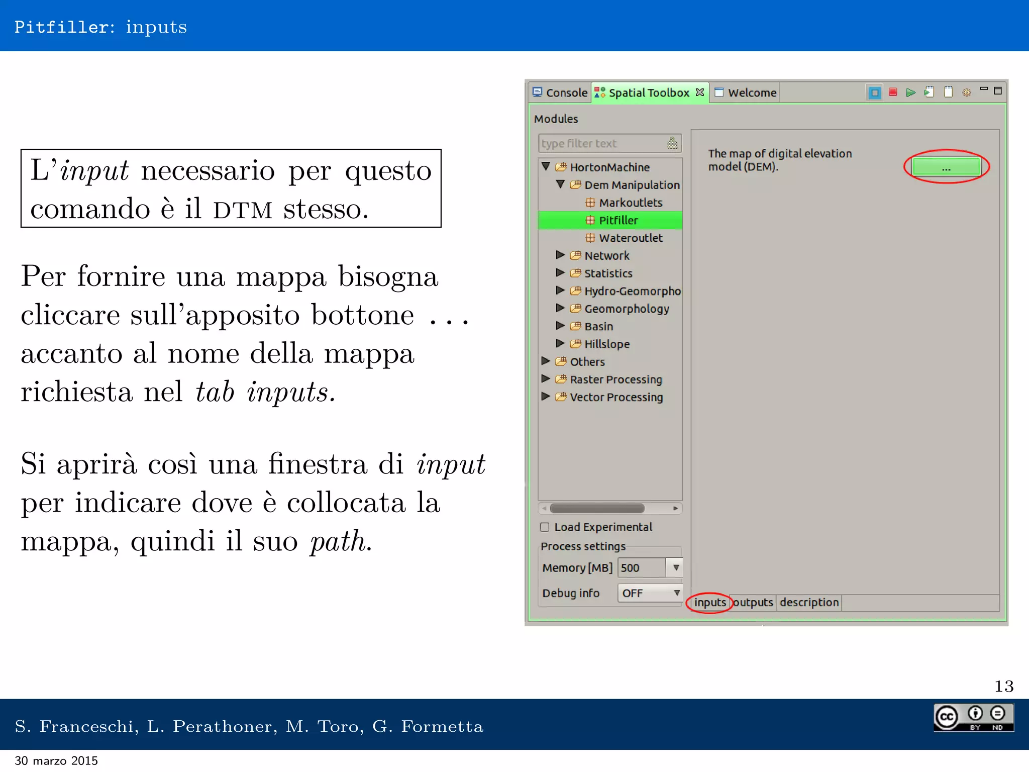Click the Wateroutlet module icon
This screenshot has height=772, width=1029.
pyautogui.click(x=590, y=238)
